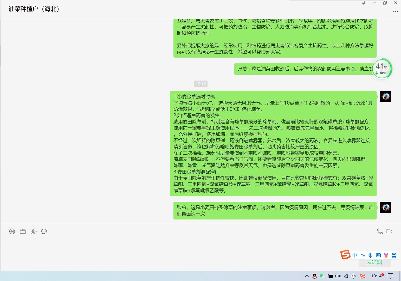Image resolution: width=401 pixels, height=281 pixels.
Task: Click the Sogou S logo on input toolbar
Action: click(346, 254)
